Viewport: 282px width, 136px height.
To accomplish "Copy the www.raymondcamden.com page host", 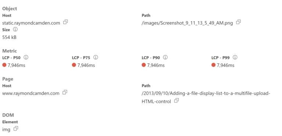I will point(65,92).
